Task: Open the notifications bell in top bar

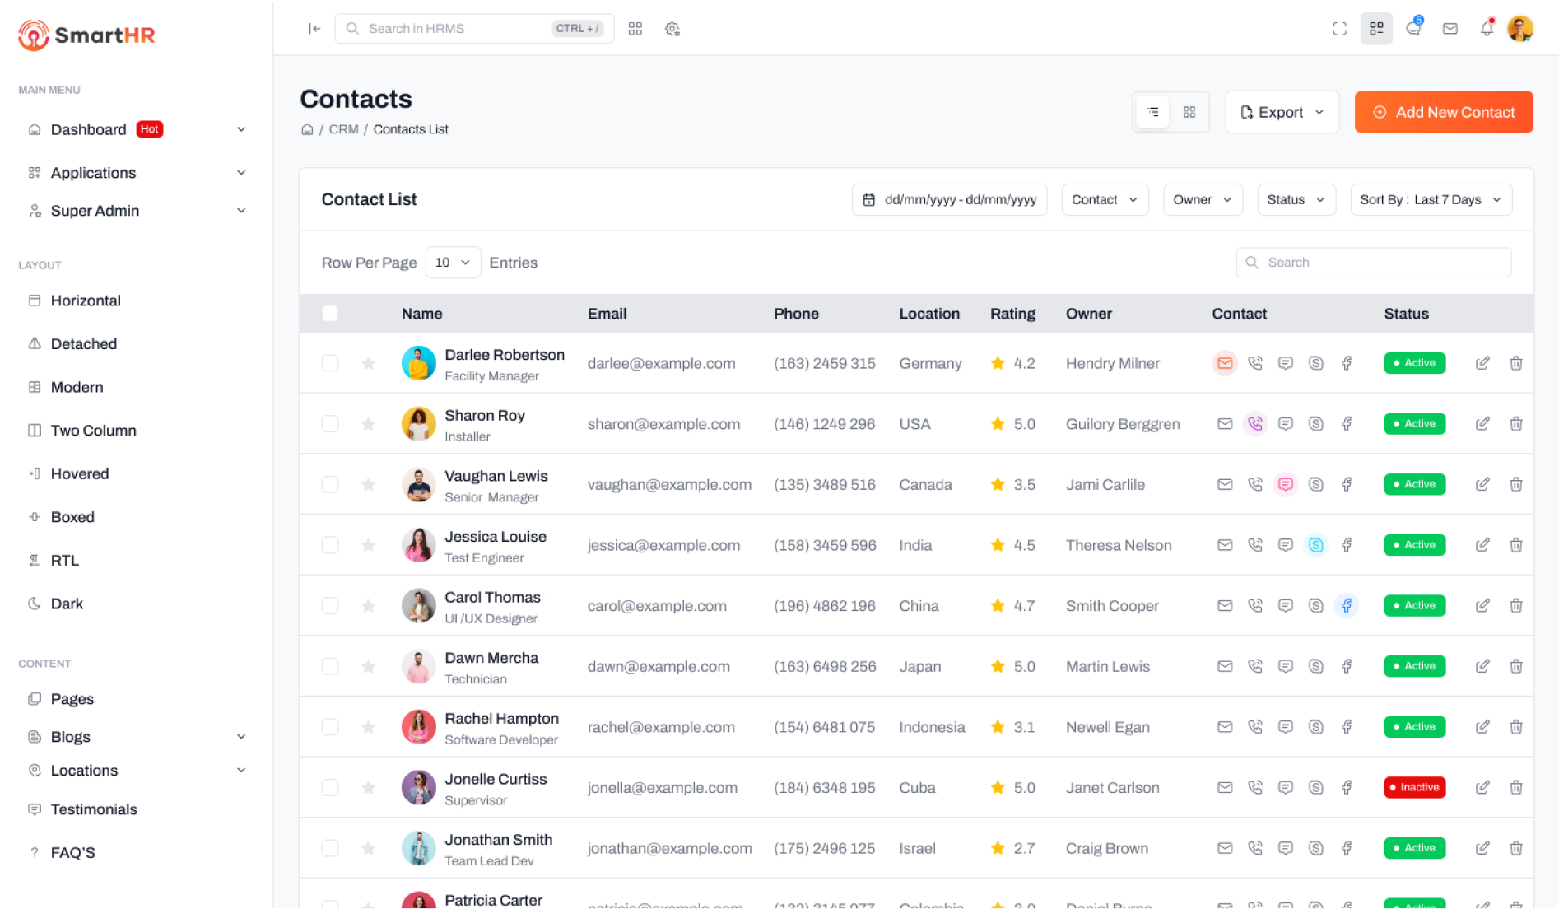Action: tap(1487, 29)
